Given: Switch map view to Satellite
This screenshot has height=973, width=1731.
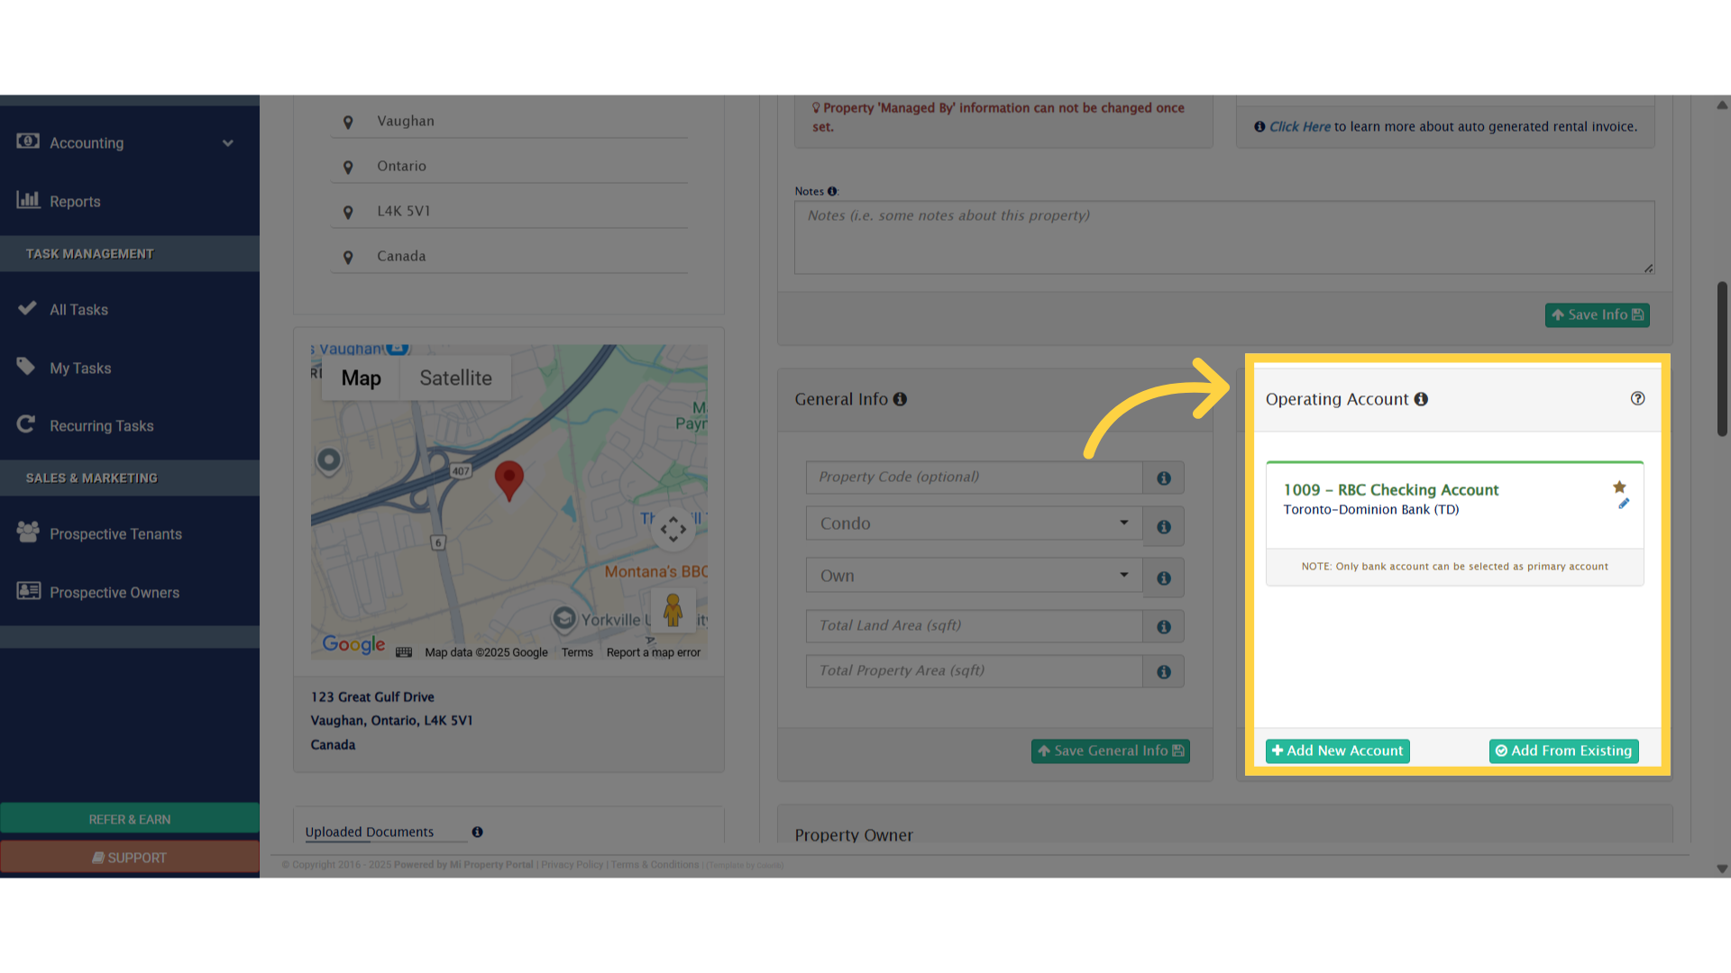Looking at the screenshot, I should [x=455, y=378].
